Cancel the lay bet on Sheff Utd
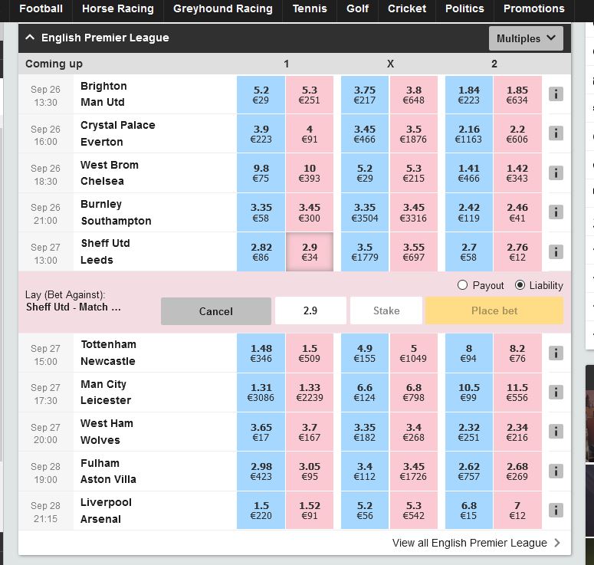This screenshot has height=565, width=594. tap(215, 311)
